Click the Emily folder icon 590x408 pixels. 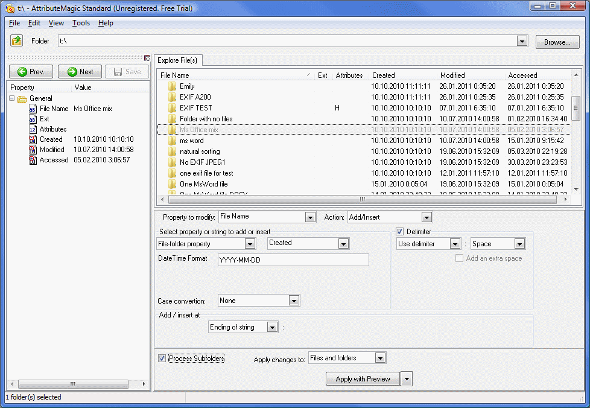[173, 86]
